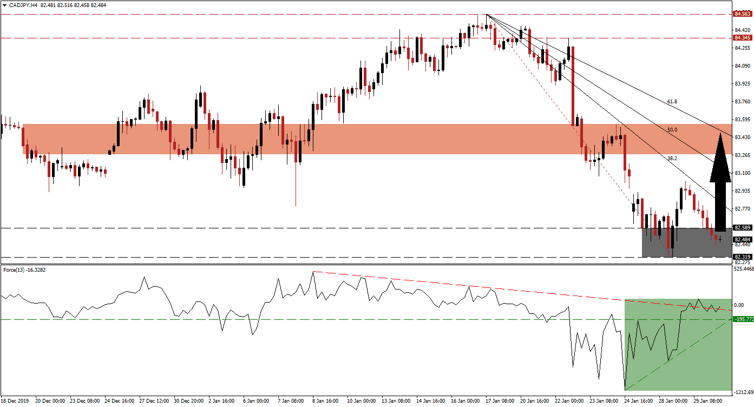754x407 pixels.
Task: Click the 18 Dec 2019 date axis label
Action: click(14, 402)
